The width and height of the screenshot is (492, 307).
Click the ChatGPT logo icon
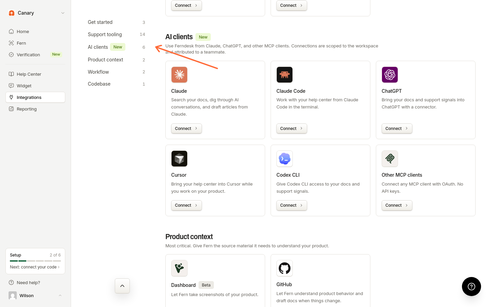click(x=390, y=75)
